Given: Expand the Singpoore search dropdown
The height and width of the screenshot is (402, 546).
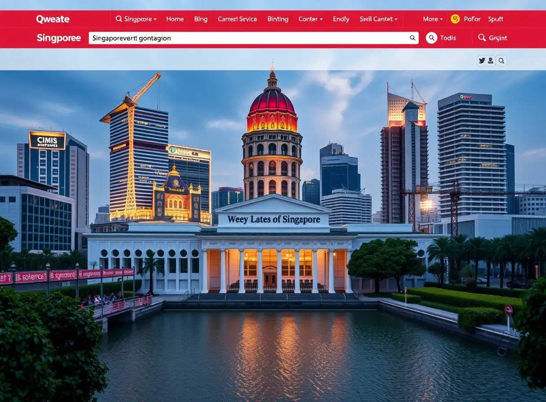Looking at the screenshot, I should coord(136,19).
